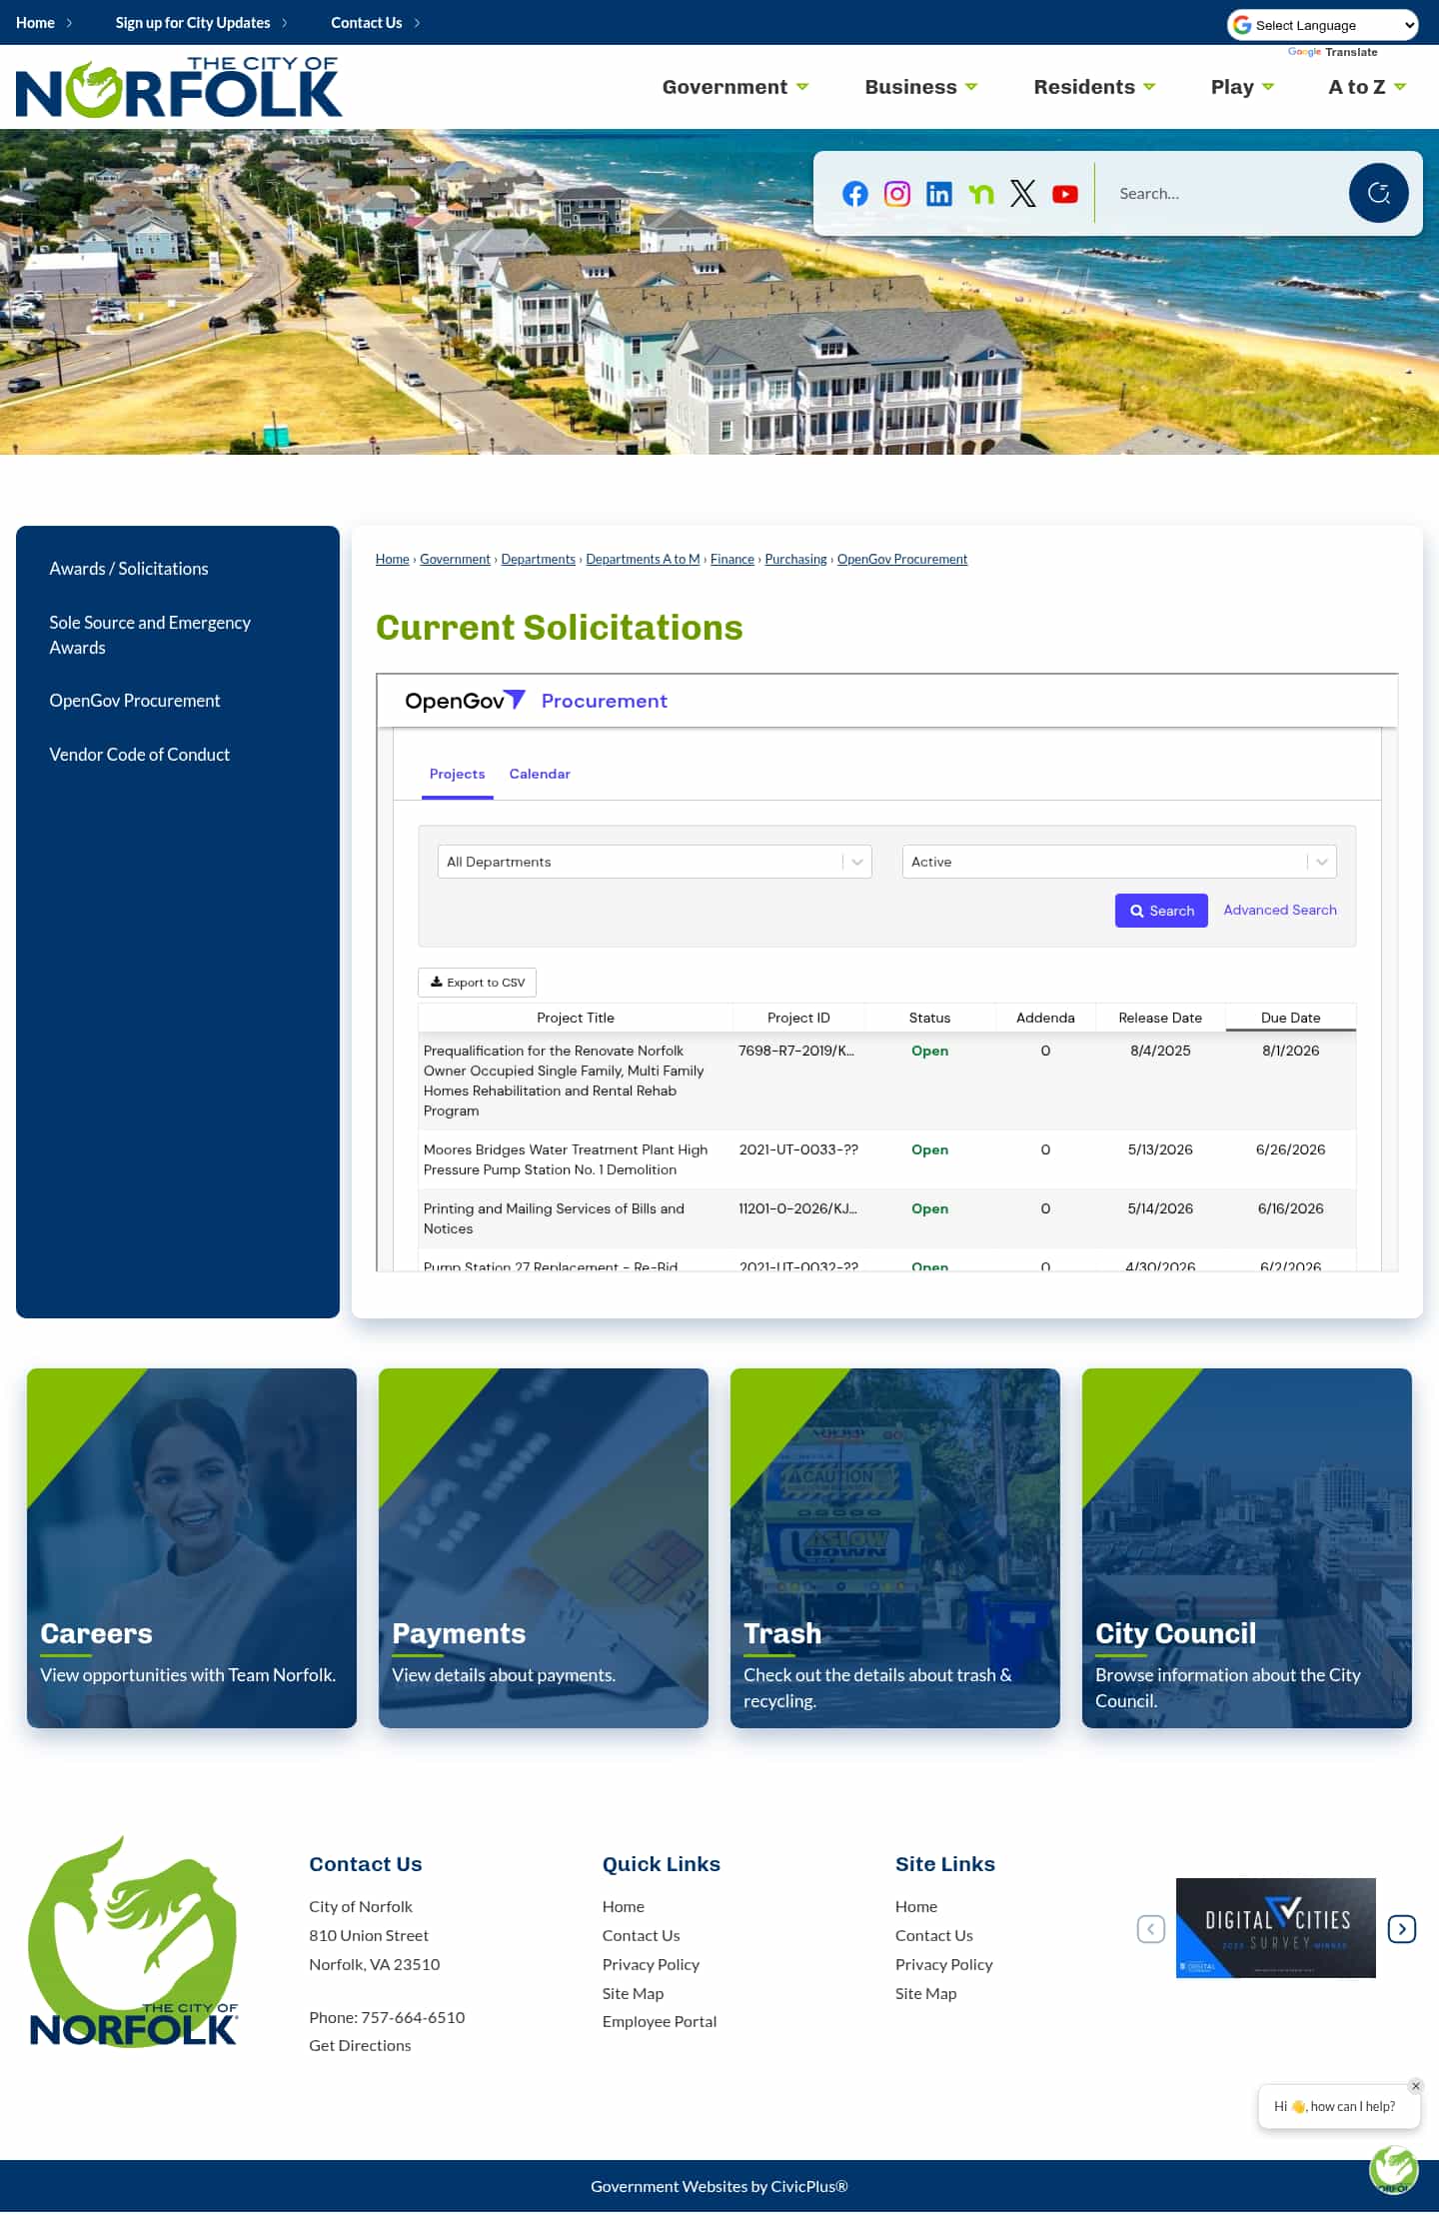Click Get Directions in footer
This screenshot has width=1439, height=2215.
point(360,2045)
